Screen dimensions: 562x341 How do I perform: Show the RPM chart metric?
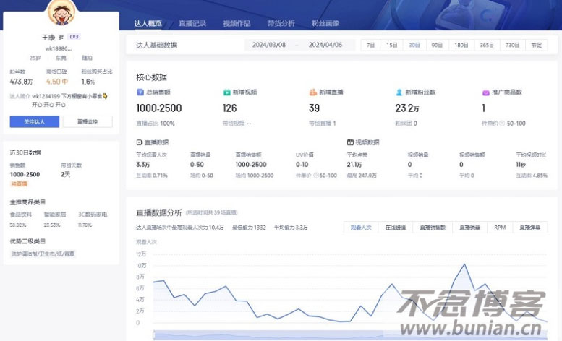500,228
